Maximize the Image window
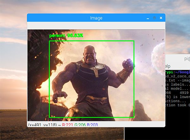190x140 pixels. pyautogui.click(x=155, y=18)
